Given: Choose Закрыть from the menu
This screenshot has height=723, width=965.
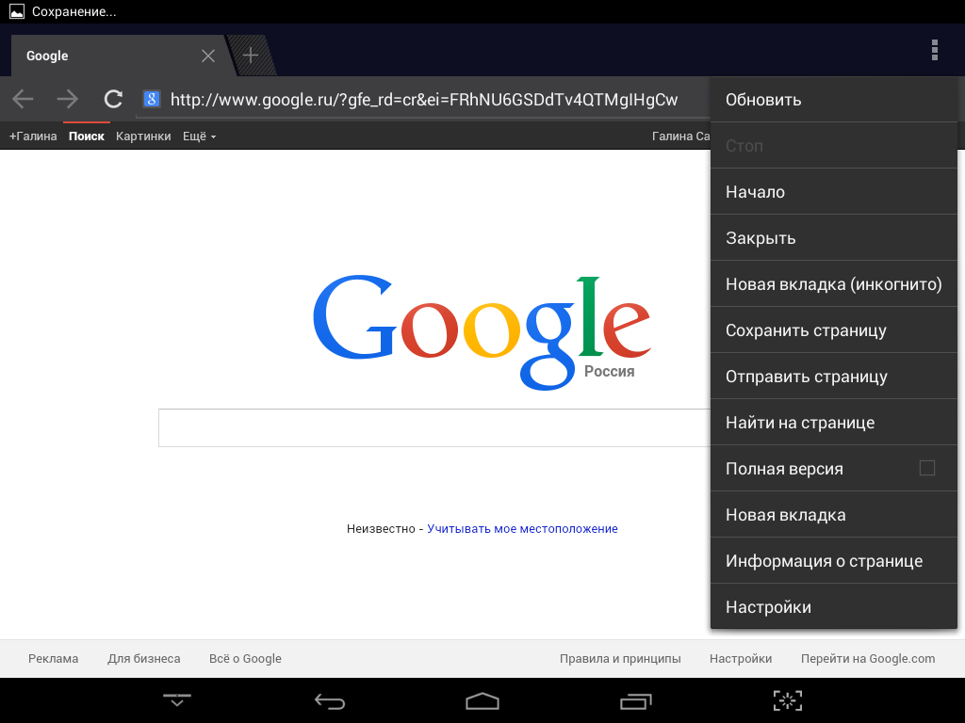Looking at the screenshot, I should [x=834, y=238].
